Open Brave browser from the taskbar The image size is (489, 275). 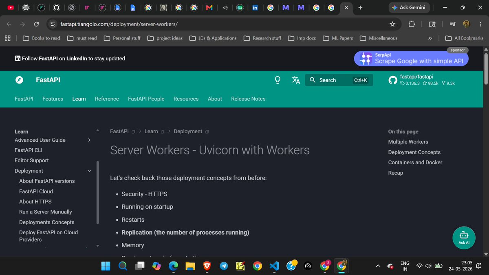click(x=207, y=266)
